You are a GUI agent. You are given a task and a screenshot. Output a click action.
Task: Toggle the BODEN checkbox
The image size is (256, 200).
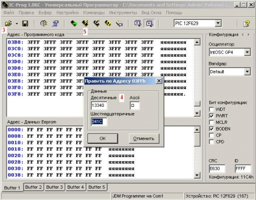[x=211, y=129]
